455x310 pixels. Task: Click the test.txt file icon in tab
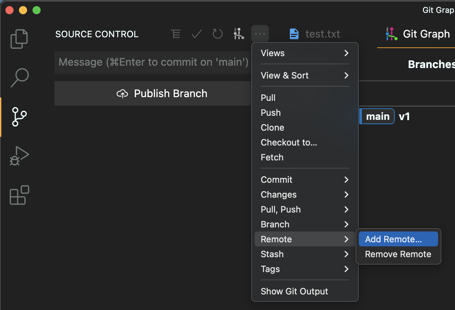click(x=294, y=34)
